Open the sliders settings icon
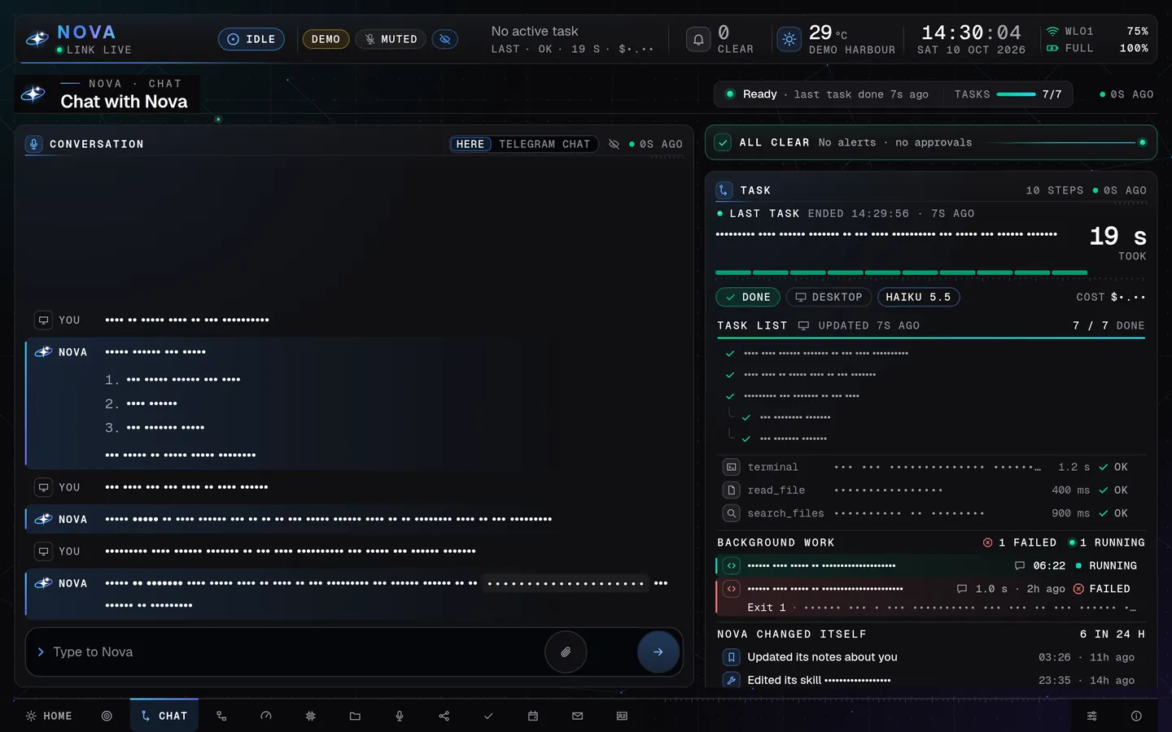This screenshot has width=1172, height=732. (x=1092, y=716)
